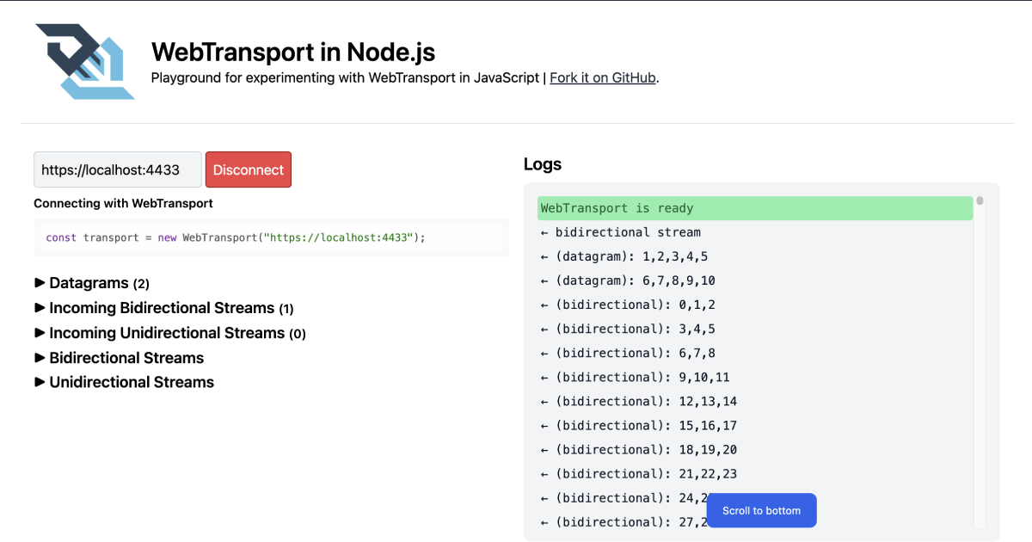Click the Disconnect button
1032x542 pixels.
pyautogui.click(x=248, y=169)
